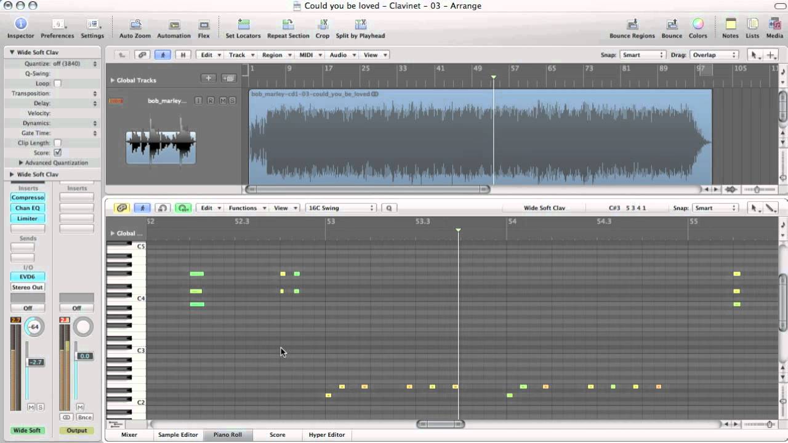
Task: Click the Compressor insert slot
Action: [x=28, y=198]
